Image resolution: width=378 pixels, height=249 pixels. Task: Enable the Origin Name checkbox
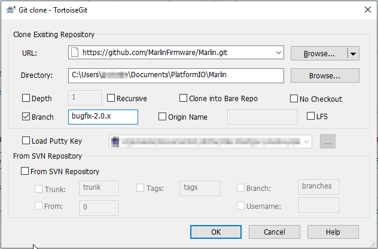[163, 117]
